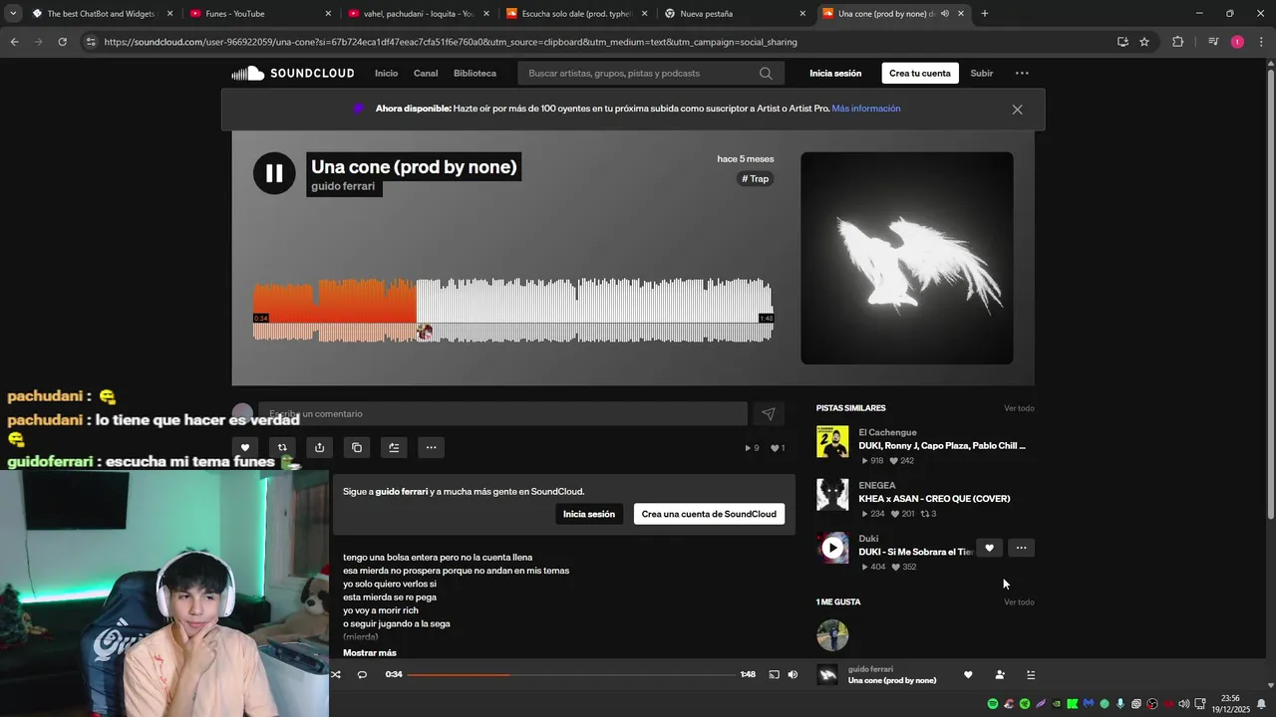Click the copy link icon
The width and height of the screenshot is (1276, 717).
pyautogui.click(x=357, y=447)
